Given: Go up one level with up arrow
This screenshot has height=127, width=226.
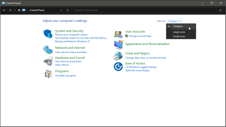Looking at the screenshot, I should click(19, 10).
